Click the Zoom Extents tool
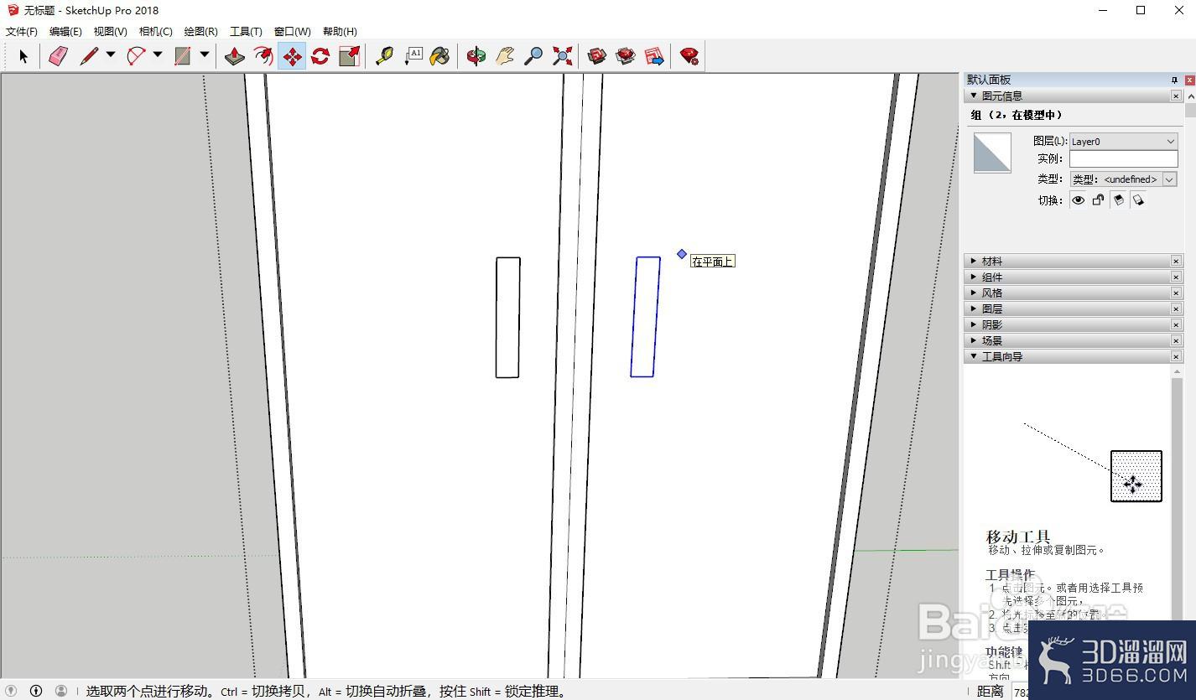This screenshot has width=1196, height=700. point(562,56)
